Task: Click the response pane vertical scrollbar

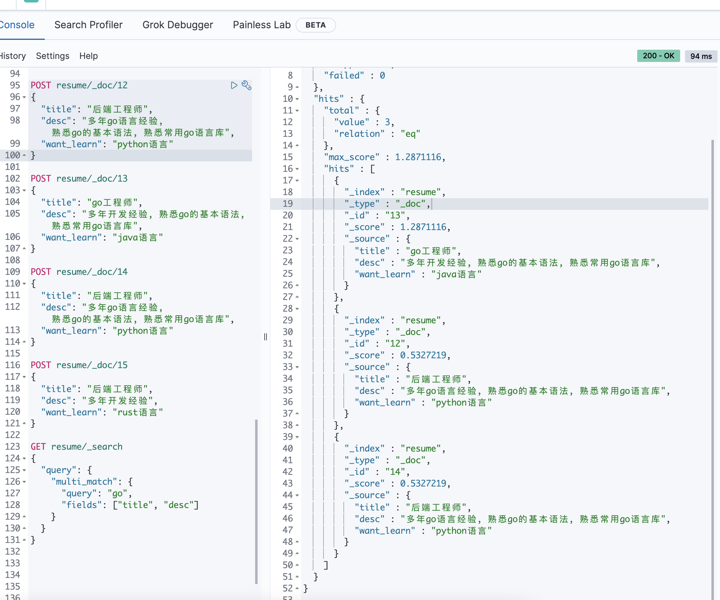Action: click(713, 369)
